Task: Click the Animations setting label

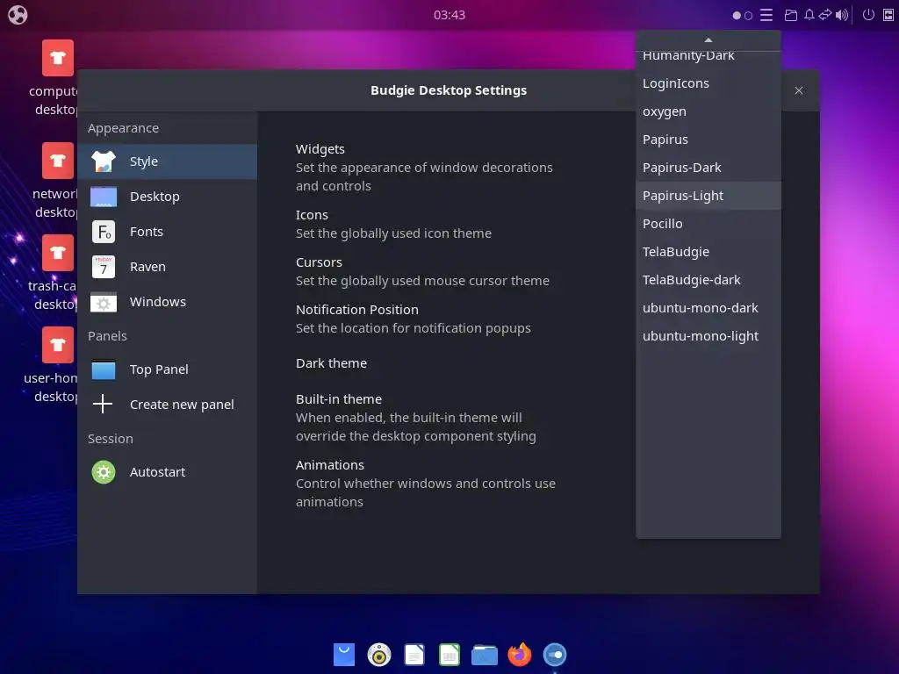Action: pos(330,465)
